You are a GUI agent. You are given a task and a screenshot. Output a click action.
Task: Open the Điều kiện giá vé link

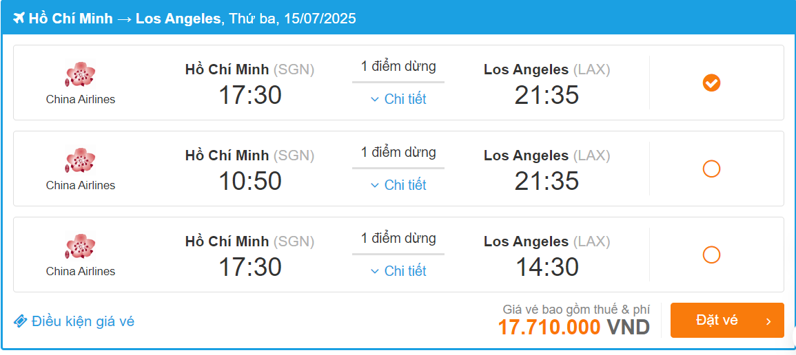[x=83, y=321]
